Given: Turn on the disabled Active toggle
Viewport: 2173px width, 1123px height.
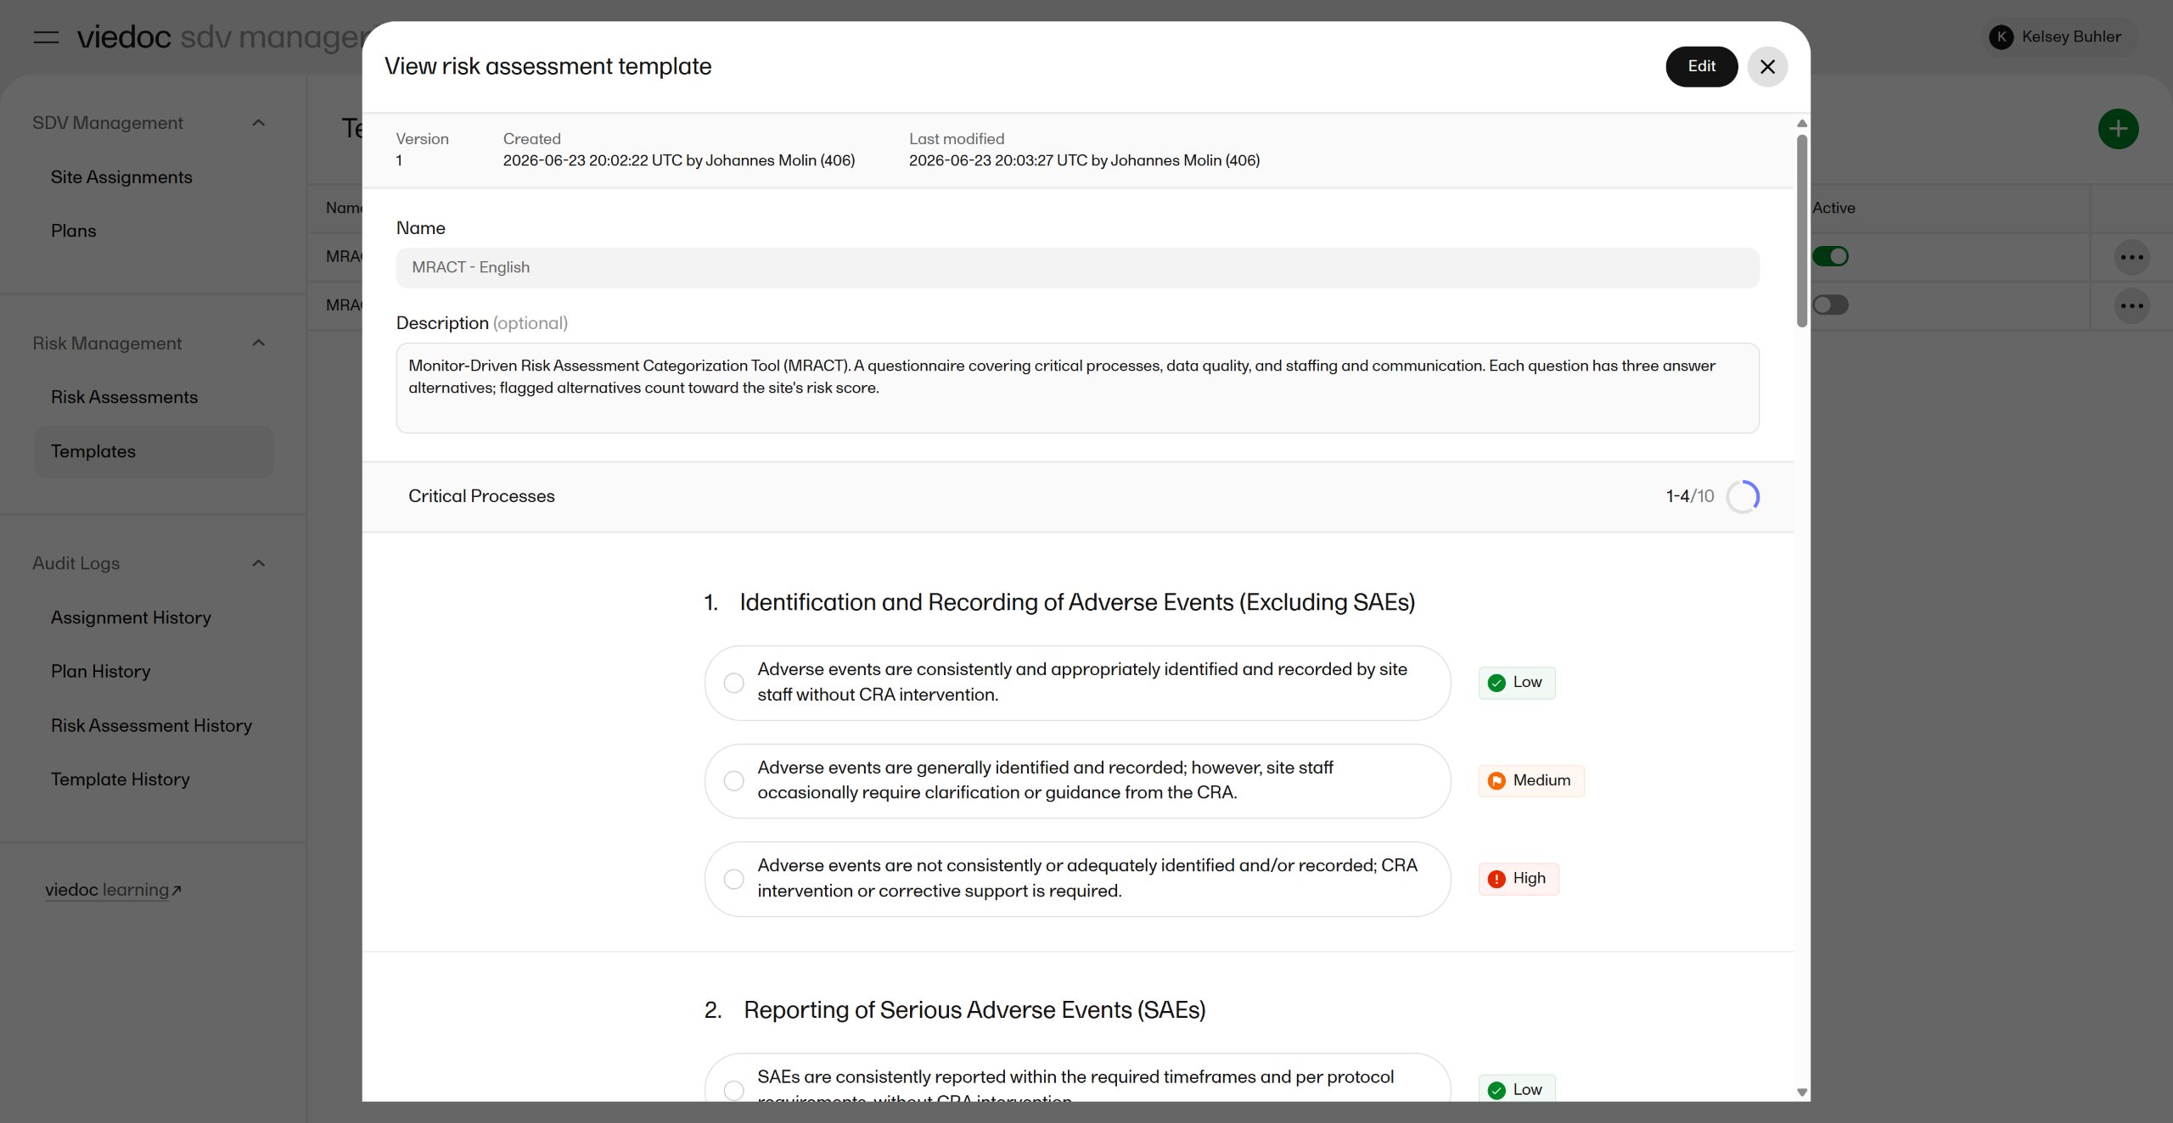Looking at the screenshot, I should point(1830,304).
